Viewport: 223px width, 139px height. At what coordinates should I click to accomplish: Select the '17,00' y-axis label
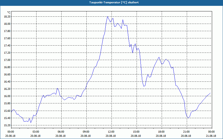(x=7, y=60)
